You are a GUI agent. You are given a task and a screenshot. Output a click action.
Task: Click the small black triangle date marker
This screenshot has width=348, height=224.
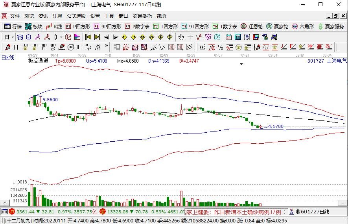pos(241,64)
